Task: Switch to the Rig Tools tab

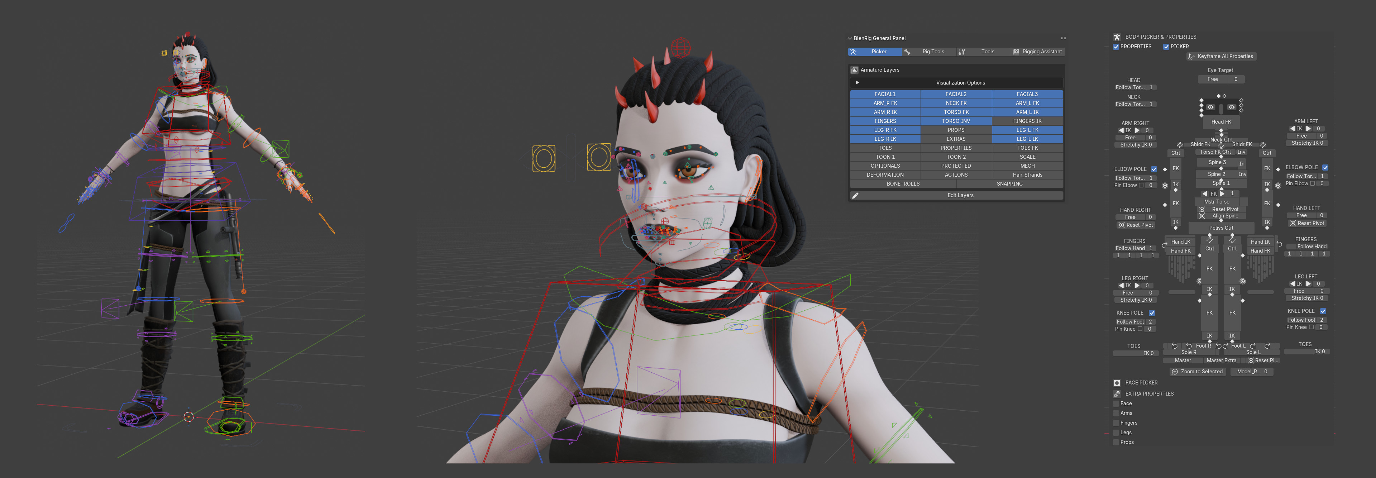Action: (x=929, y=52)
